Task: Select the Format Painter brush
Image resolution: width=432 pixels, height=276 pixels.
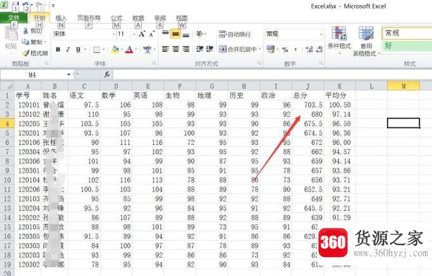Action: pyautogui.click(x=26, y=52)
